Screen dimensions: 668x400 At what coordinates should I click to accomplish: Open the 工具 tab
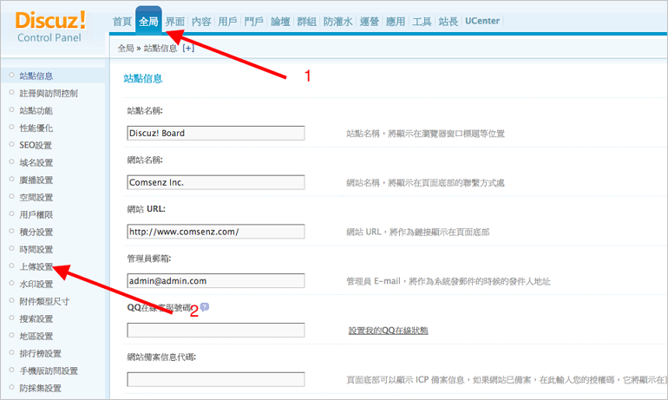422,21
